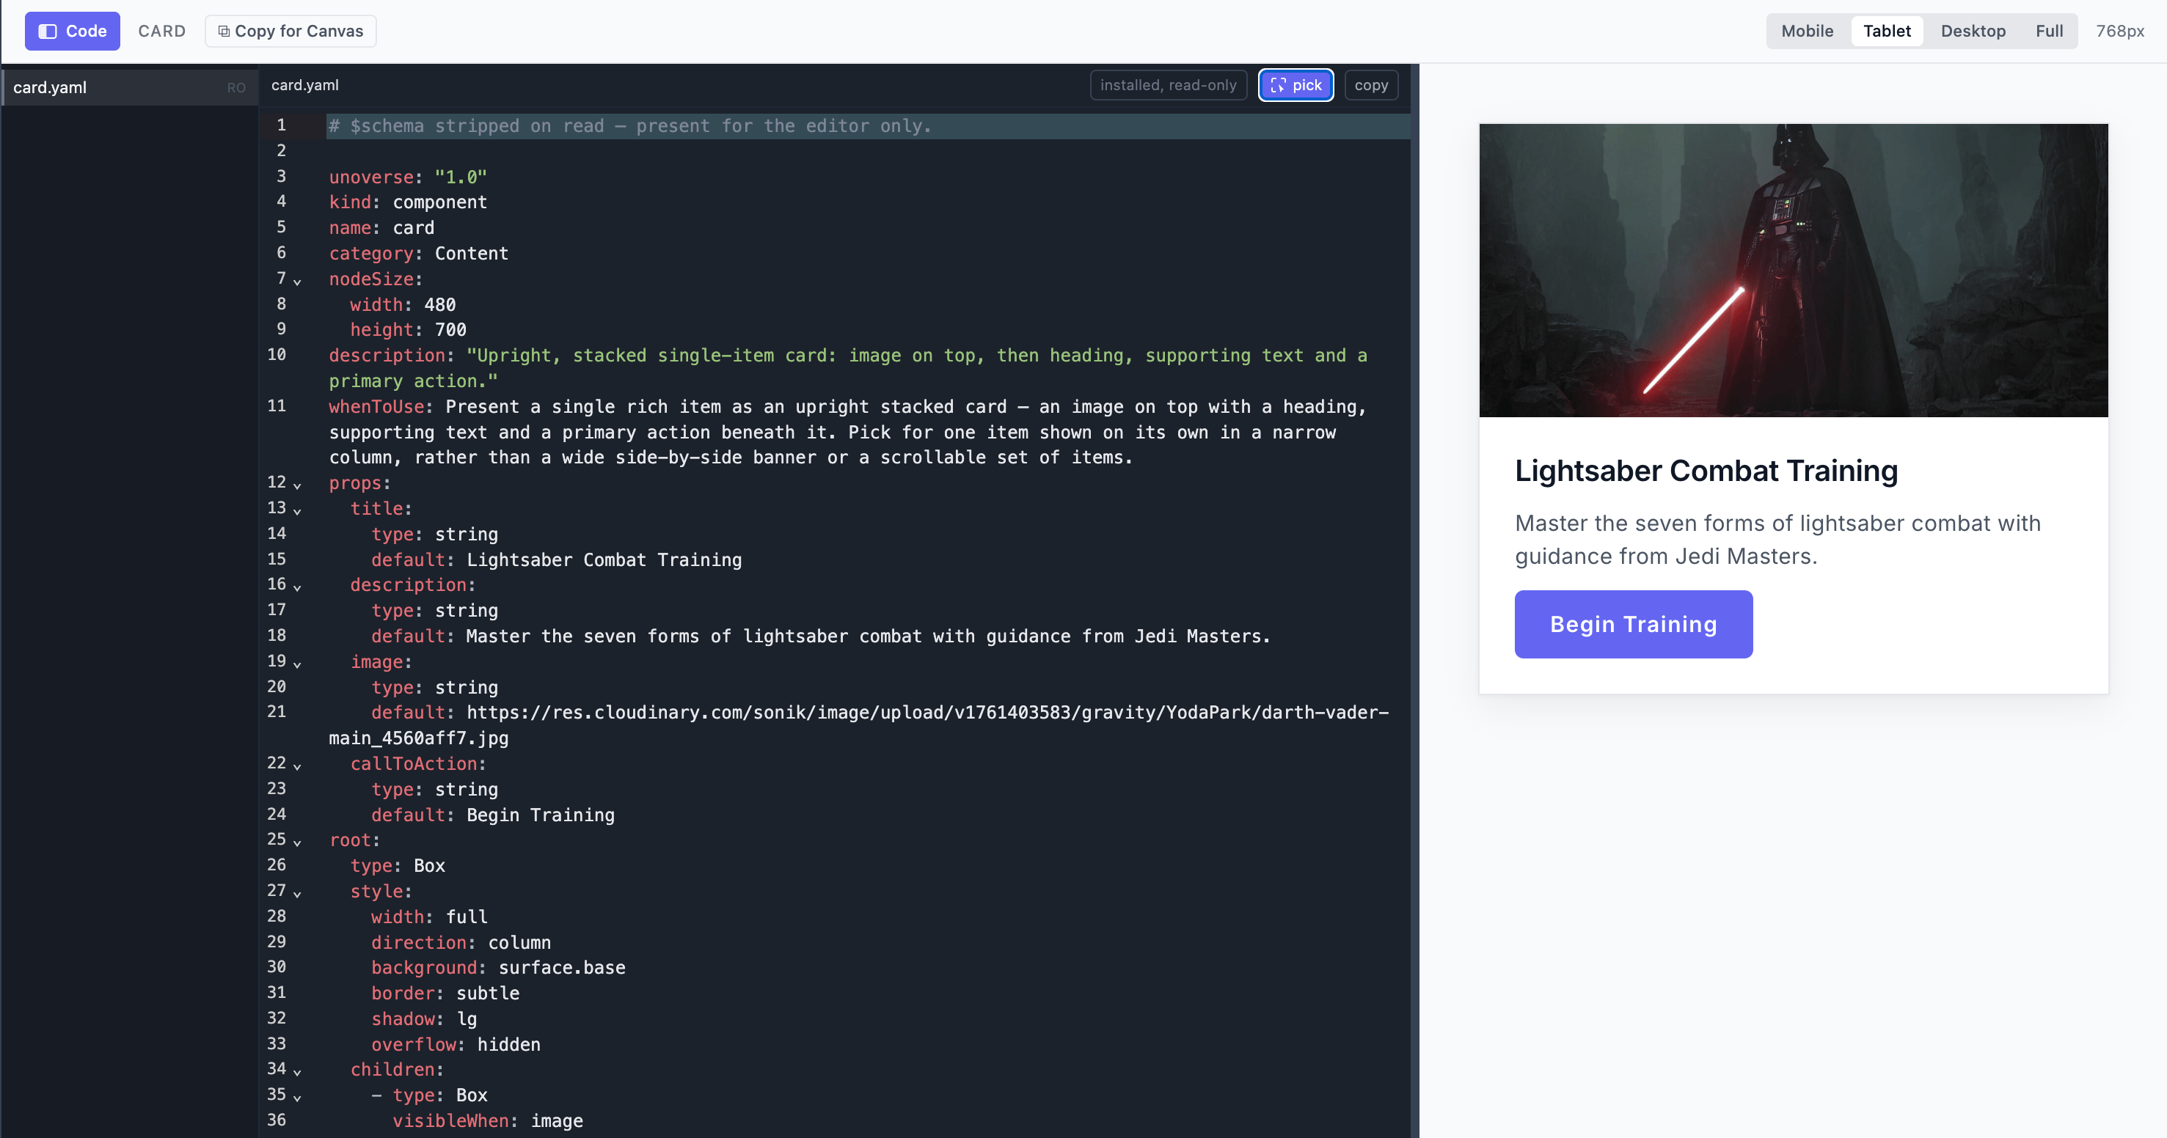Click the installed, read-only badge
The image size is (2167, 1138).
click(1169, 85)
